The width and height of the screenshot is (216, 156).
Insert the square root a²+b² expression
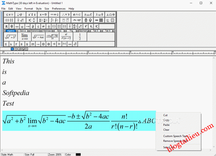coord(10,37)
